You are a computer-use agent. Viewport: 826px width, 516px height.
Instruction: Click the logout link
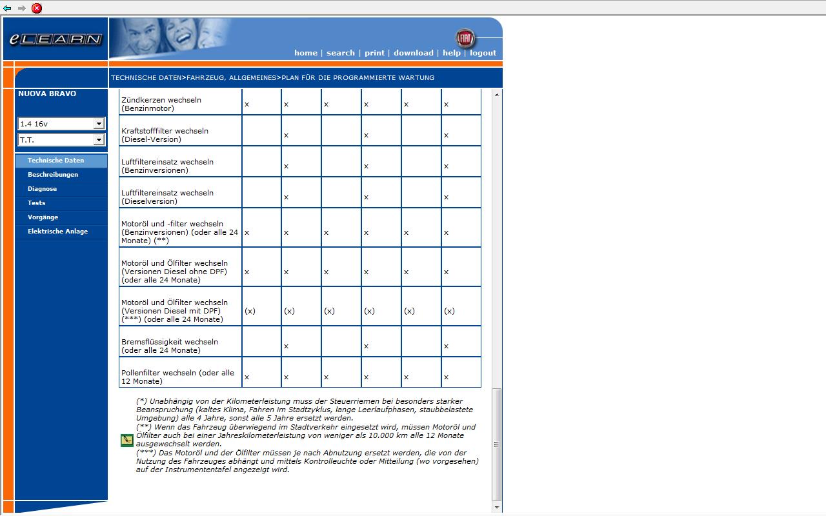click(483, 53)
